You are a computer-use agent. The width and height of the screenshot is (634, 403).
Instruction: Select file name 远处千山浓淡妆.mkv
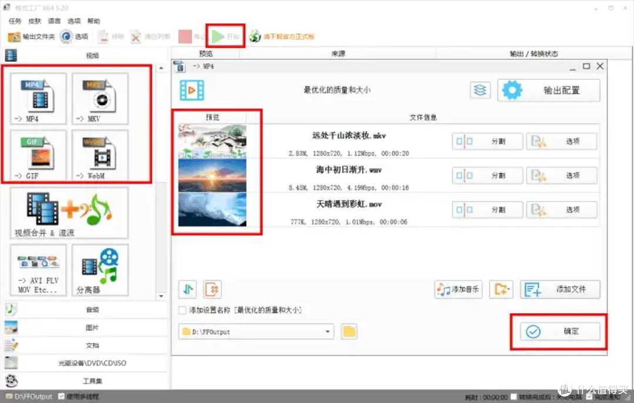349,136
